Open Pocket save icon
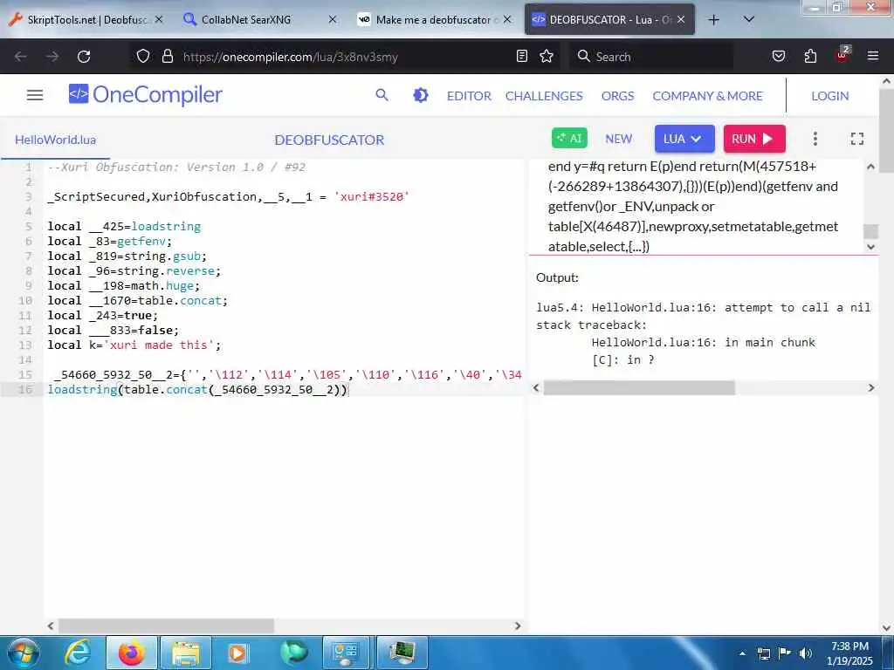Image resolution: width=894 pixels, height=670 pixels. click(x=778, y=57)
